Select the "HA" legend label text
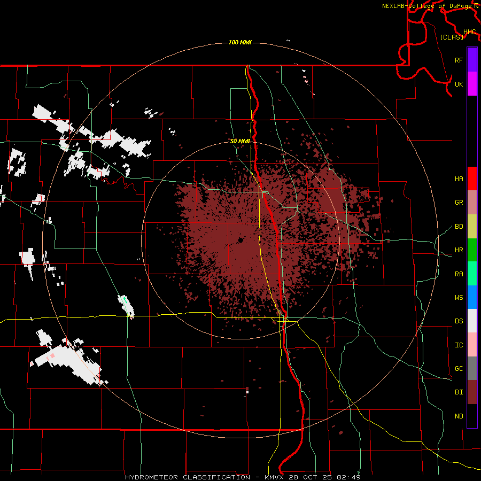481x481 pixels. (x=459, y=179)
